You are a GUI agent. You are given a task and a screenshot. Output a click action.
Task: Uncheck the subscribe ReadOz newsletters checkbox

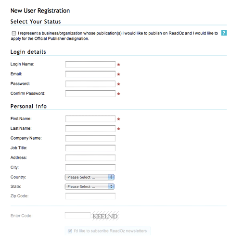pos(70,231)
